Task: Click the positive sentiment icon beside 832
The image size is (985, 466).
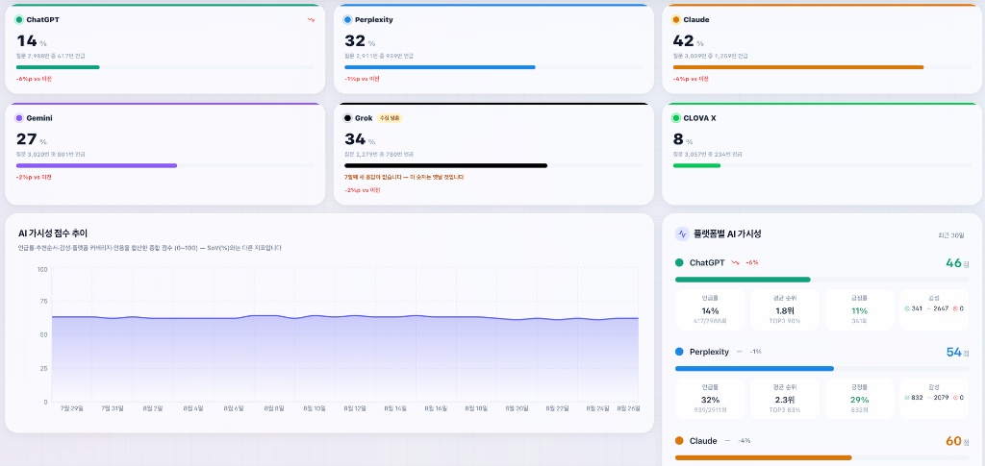Action: click(x=906, y=398)
